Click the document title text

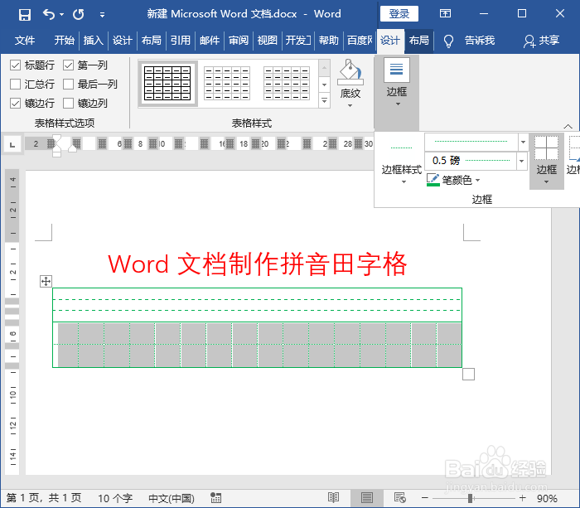(258, 264)
